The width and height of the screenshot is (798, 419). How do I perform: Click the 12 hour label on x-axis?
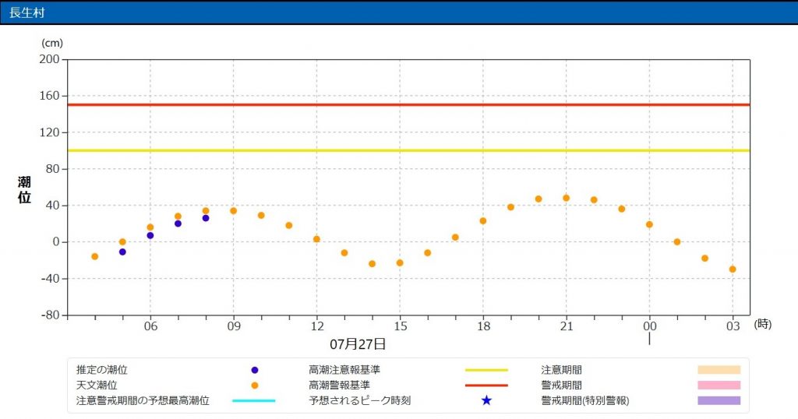click(317, 326)
